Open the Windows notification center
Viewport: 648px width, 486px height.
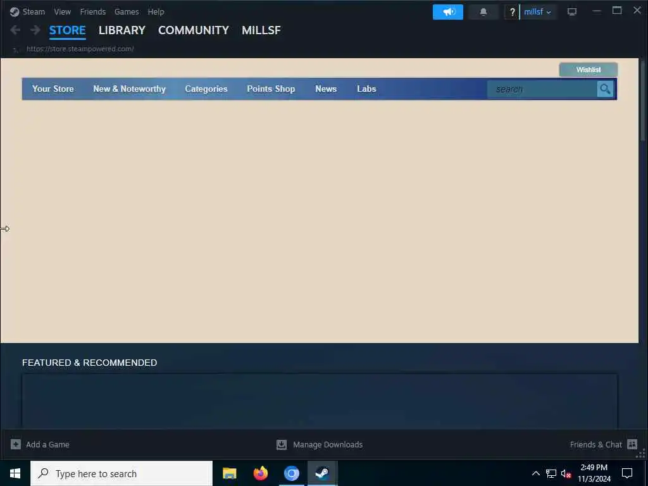tap(627, 473)
